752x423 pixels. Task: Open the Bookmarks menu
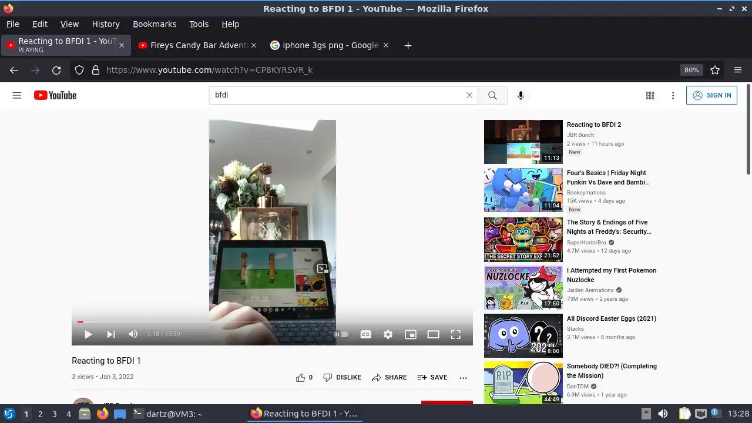coord(155,24)
